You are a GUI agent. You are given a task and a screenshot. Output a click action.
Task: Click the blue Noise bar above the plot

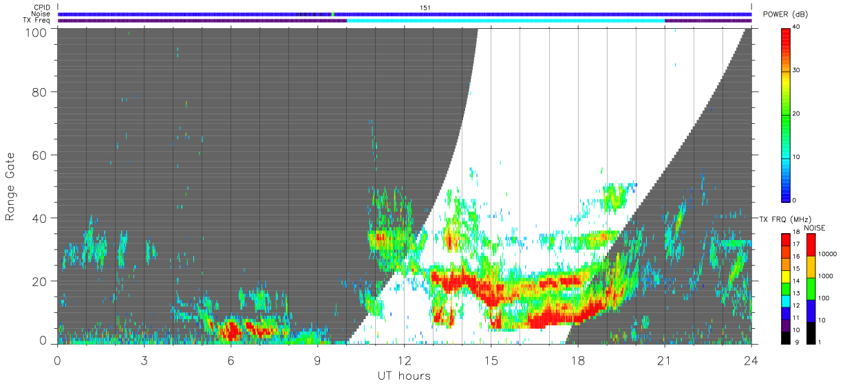(405, 14)
